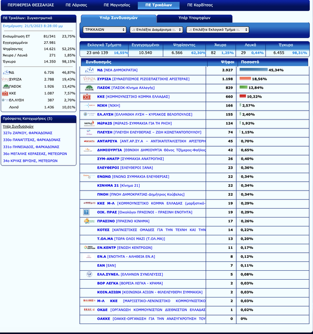Switch to ΠΕ Καρδίτσας tab

pos(200,5)
